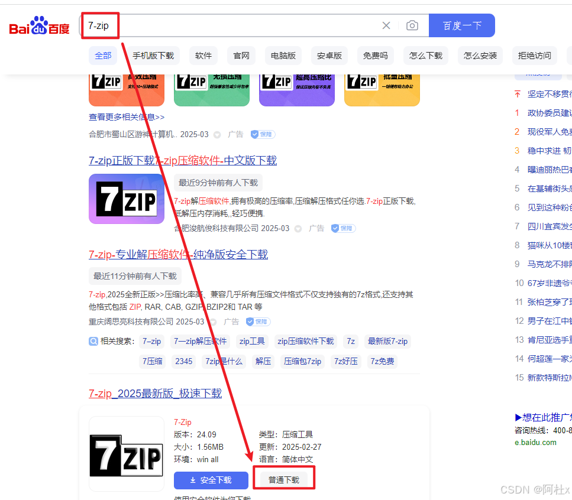Viewport: 572px width, 500px height.
Task: Open the e.baidu.com link
Action: [x=535, y=443]
